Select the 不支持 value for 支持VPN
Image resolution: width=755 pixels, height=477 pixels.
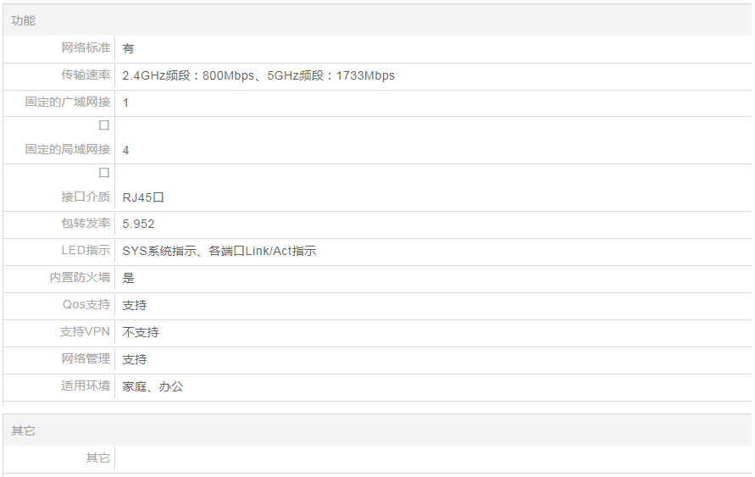click(x=141, y=333)
